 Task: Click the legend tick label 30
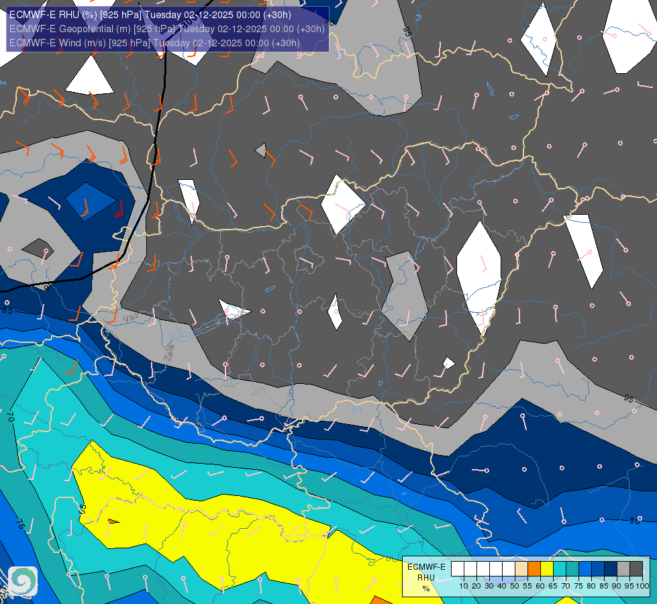489,586
